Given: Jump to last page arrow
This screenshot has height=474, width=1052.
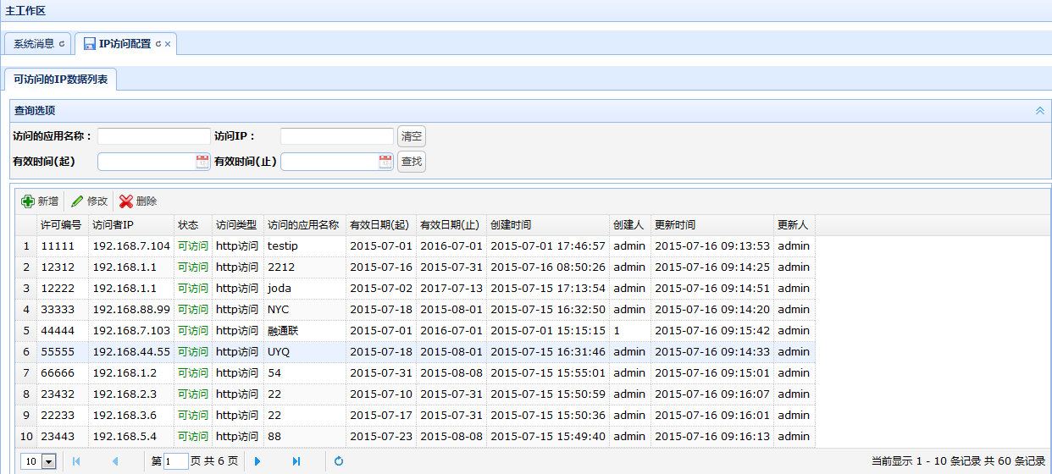Looking at the screenshot, I should [x=296, y=461].
